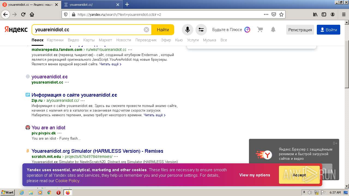Image resolution: width=349 pixels, height=196 pixels.
Task: Start voice search with the microphone
Action: (188, 30)
